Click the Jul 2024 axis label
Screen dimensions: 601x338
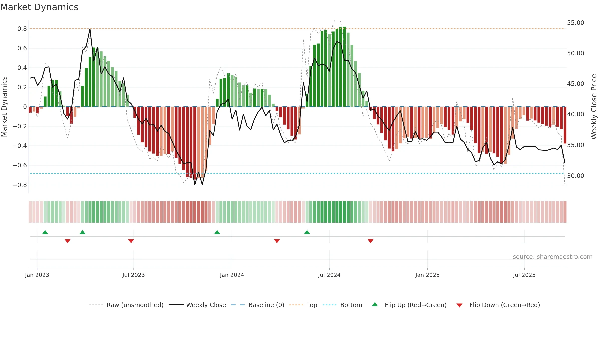(329, 275)
